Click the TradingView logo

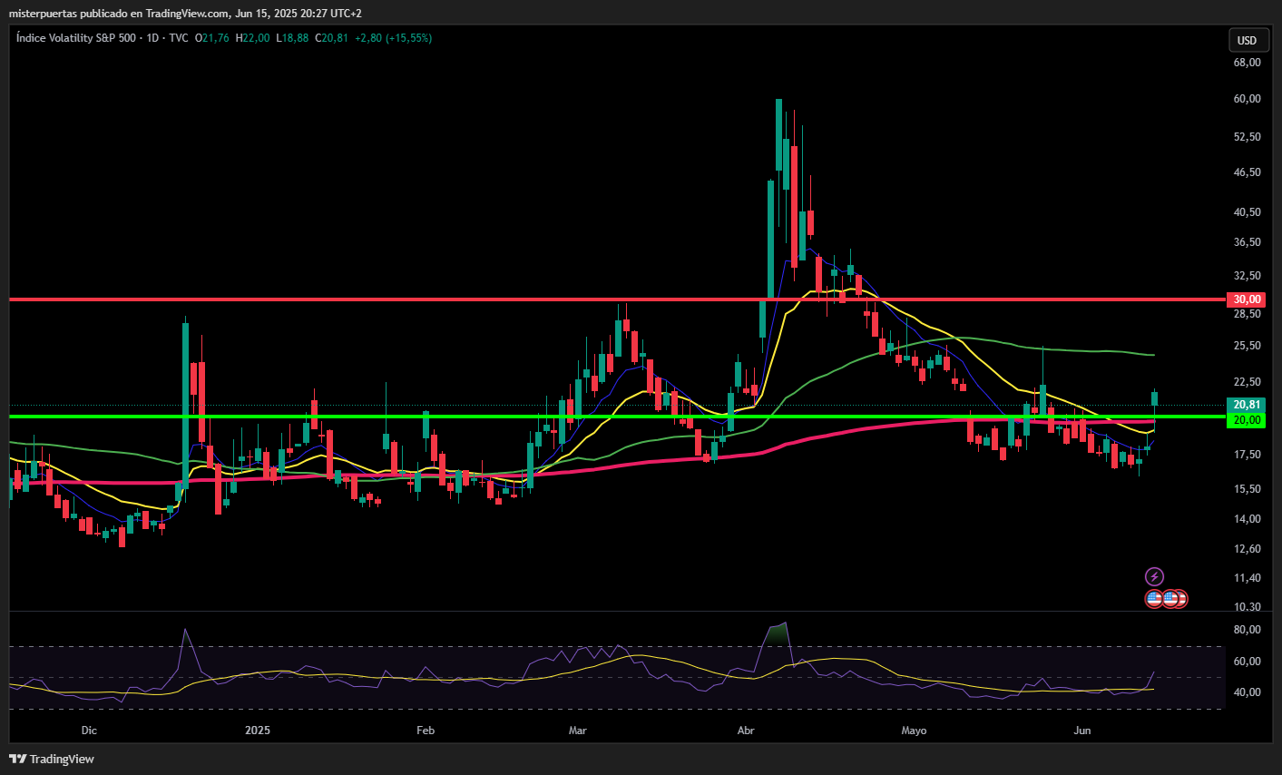[x=52, y=759]
